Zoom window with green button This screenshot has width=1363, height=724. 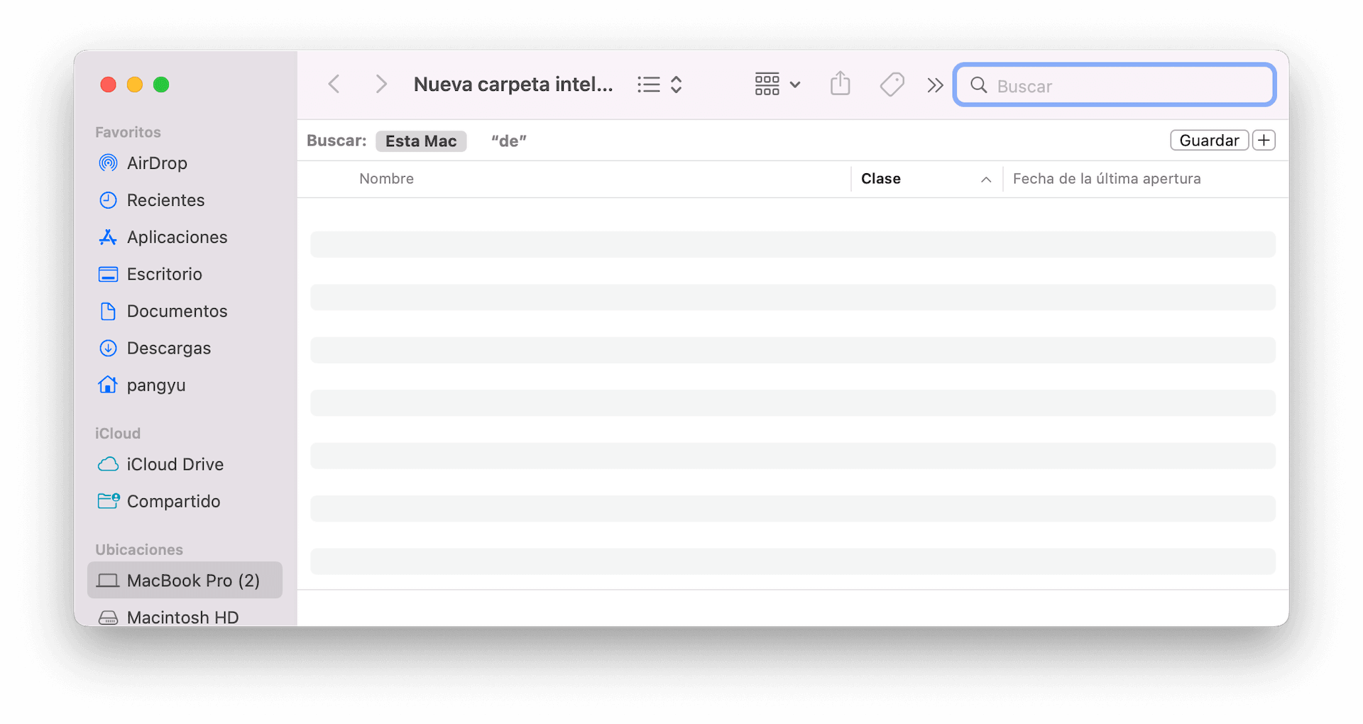click(161, 85)
